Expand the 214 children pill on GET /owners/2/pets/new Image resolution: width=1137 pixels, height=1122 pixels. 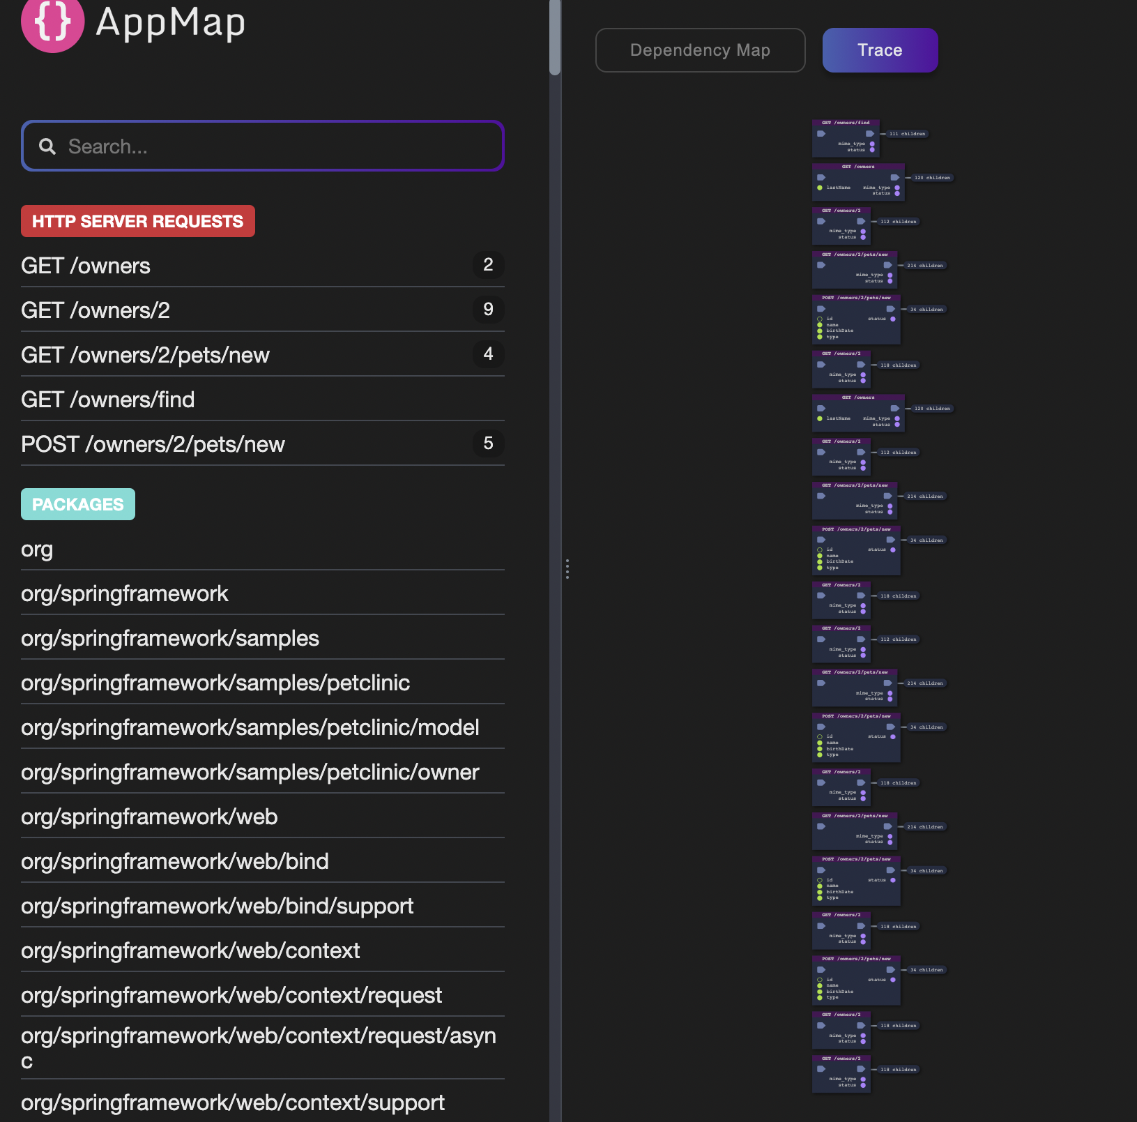click(926, 266)
